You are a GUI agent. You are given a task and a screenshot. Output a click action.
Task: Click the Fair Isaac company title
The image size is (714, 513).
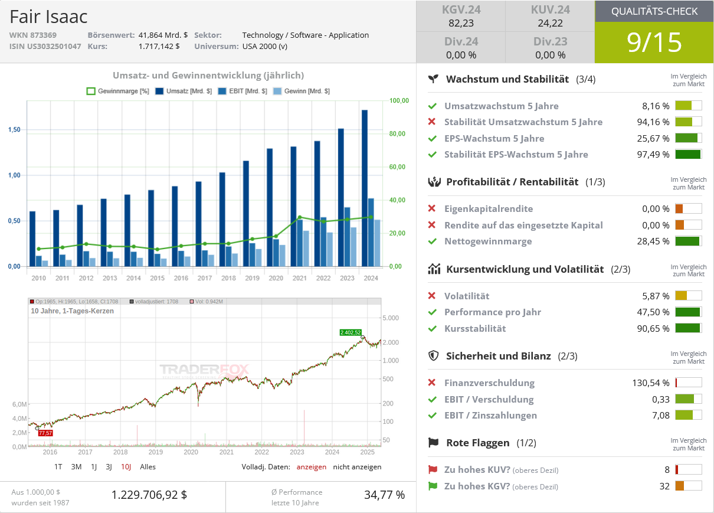(x=49, y=16)
